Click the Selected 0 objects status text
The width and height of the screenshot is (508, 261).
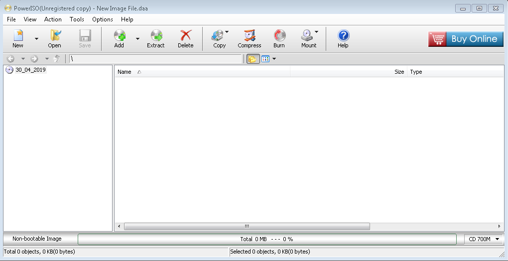[270, 251]
